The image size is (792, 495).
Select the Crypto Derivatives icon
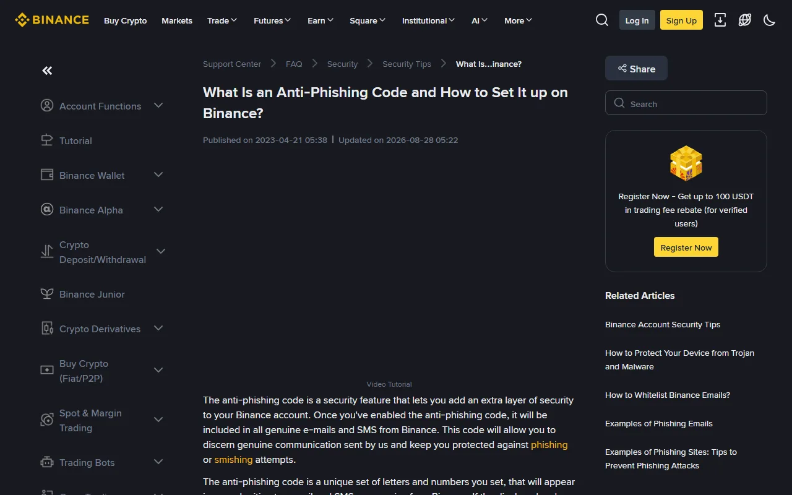[47, 329]
